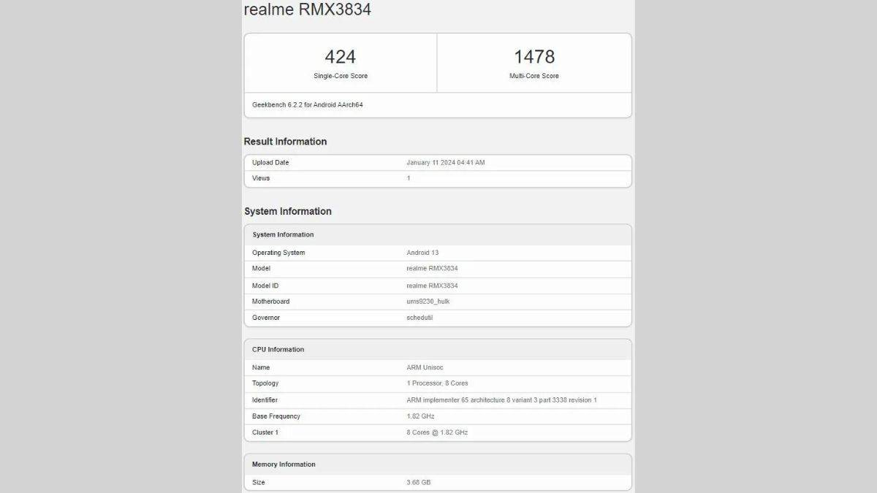877x493 pixels.
Task: Click the Size label in Memory Information
Action: pos(259,483)
